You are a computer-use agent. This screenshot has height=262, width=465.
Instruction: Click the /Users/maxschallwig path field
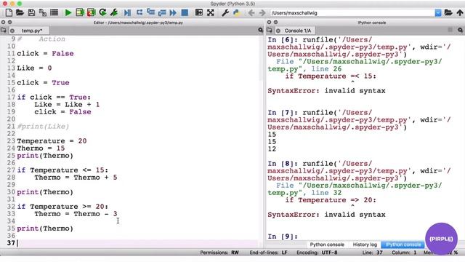(352, 13)
